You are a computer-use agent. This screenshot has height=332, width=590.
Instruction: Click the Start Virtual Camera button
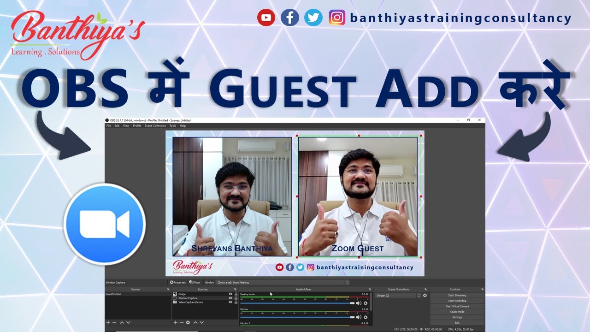click(457, 306)
